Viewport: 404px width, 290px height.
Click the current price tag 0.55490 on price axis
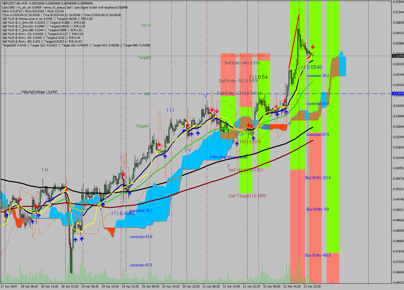tap(398, 56)
